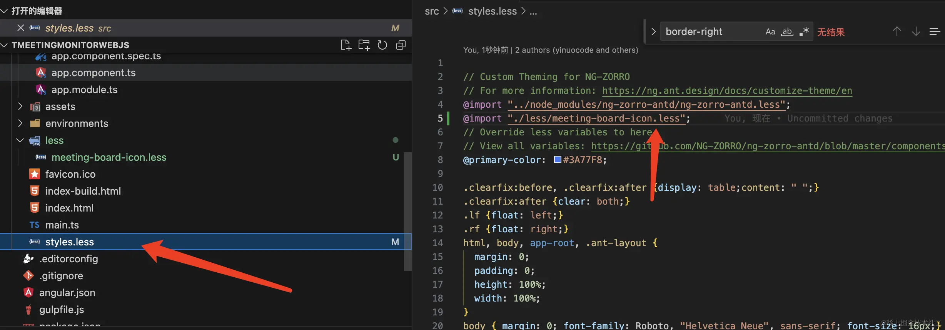Click the folder icon beside environments
945x330 pixels.
35,123
